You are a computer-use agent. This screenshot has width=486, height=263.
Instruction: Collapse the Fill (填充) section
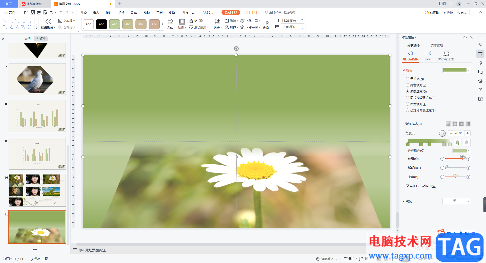point(404,70)
